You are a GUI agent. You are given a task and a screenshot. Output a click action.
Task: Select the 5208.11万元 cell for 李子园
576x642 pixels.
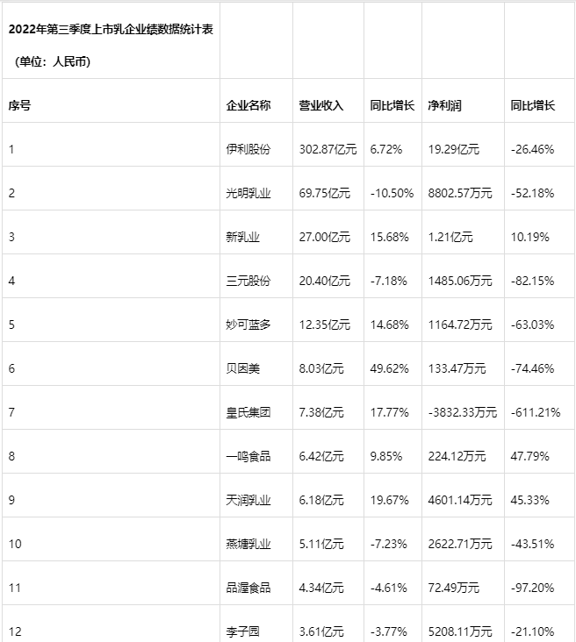point(463,624)
